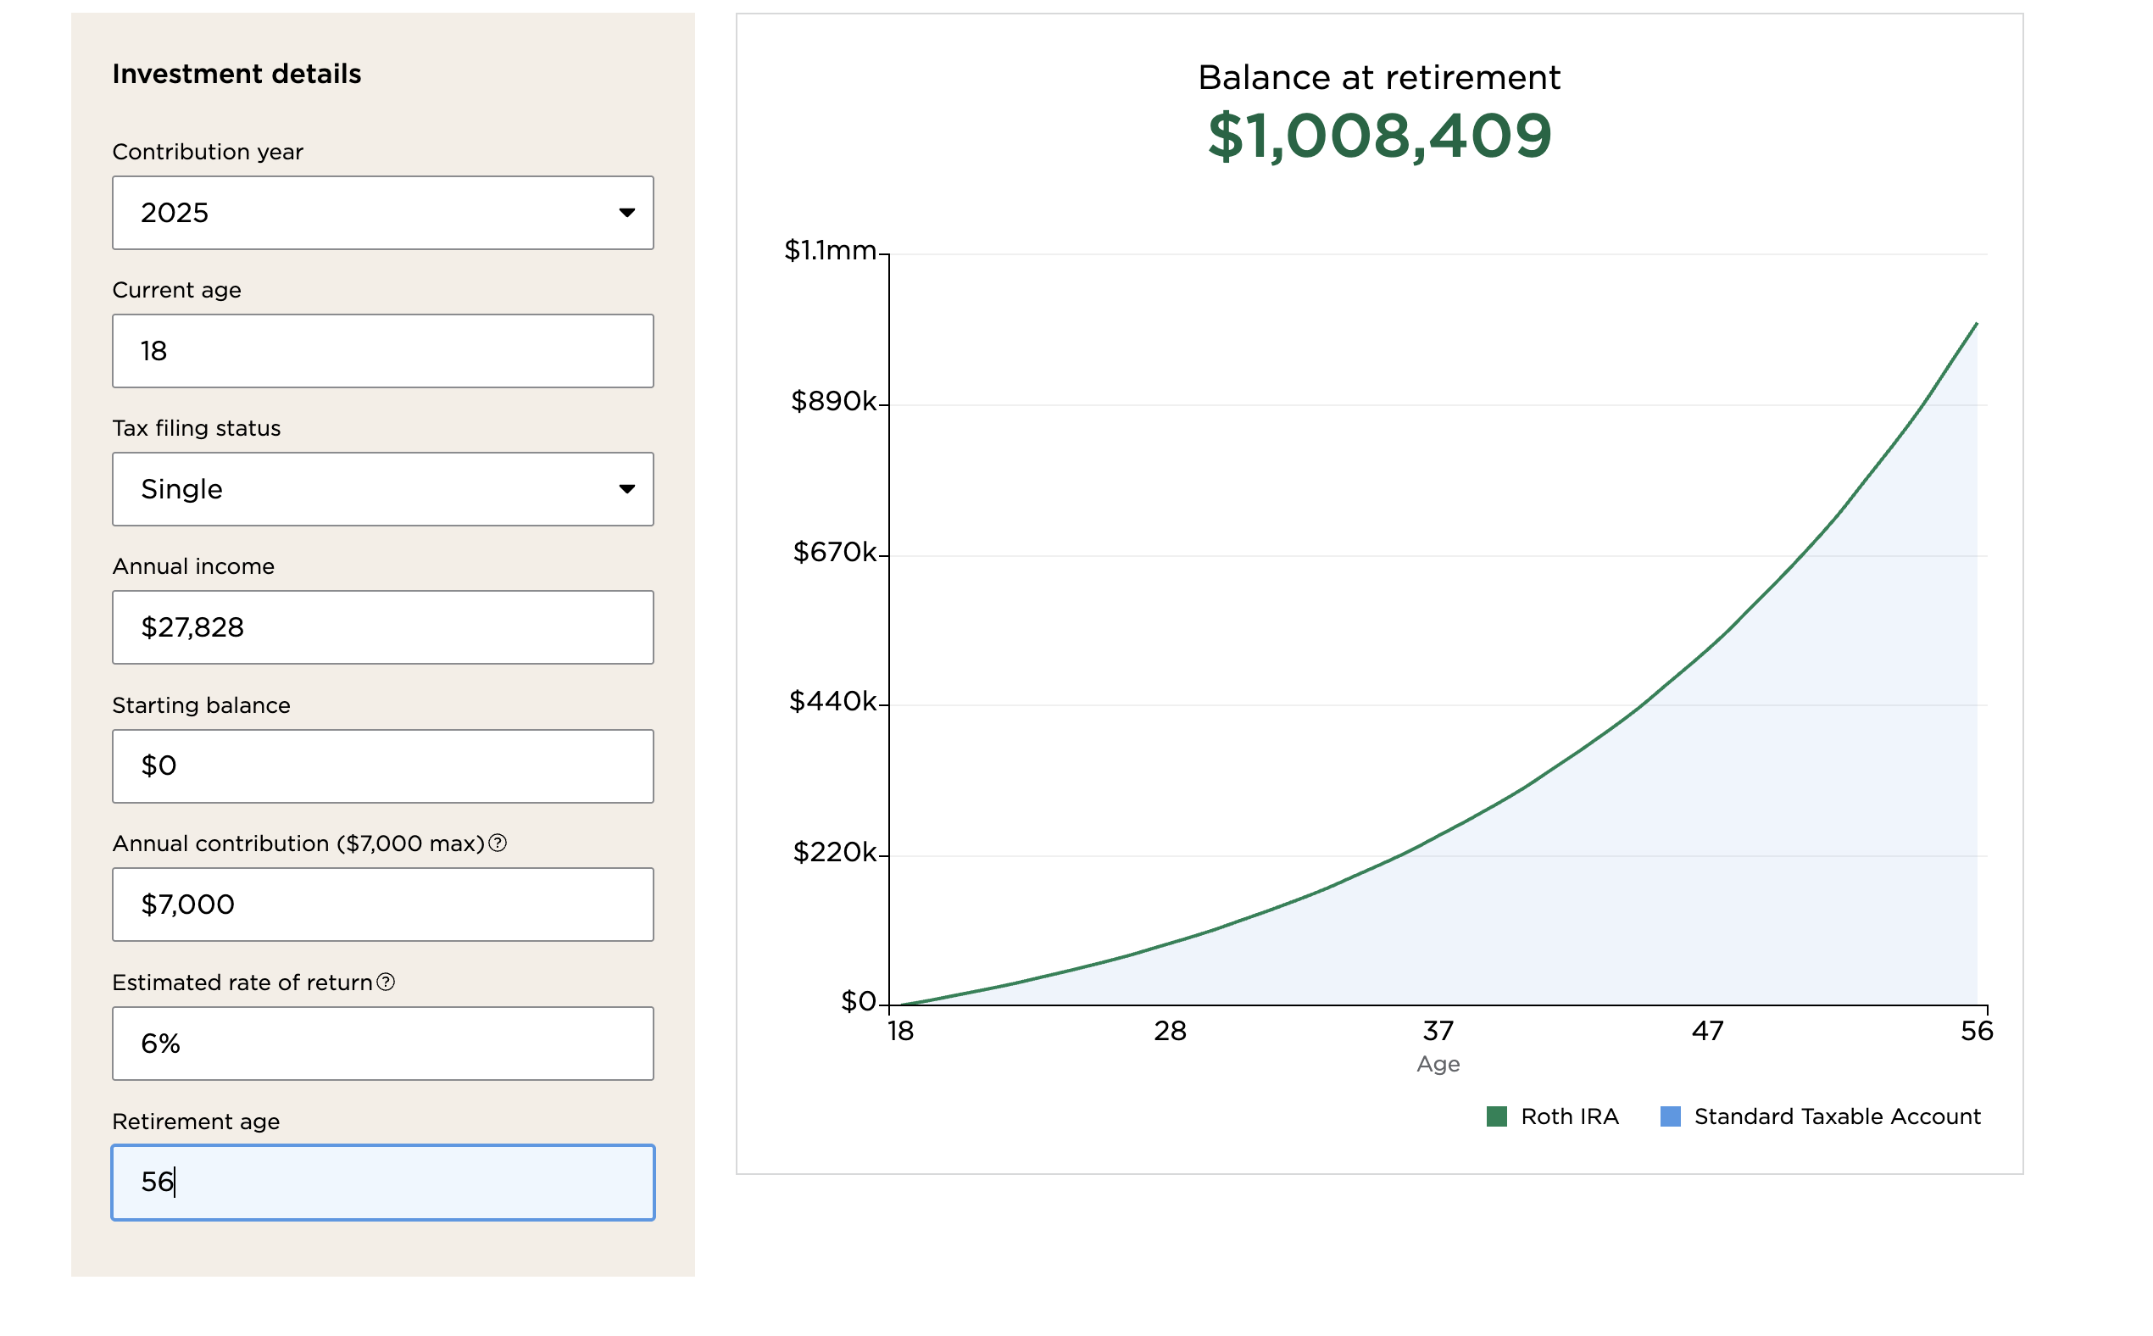This screenshot has width=2153, height=1336.
Task: Expand the Tax filing status dropdown
Action: [381, 488]
